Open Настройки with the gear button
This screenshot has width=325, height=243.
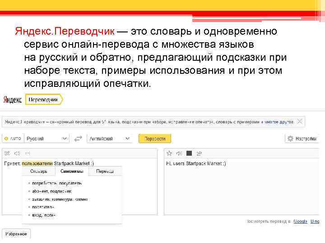click(x=302, y=139)
